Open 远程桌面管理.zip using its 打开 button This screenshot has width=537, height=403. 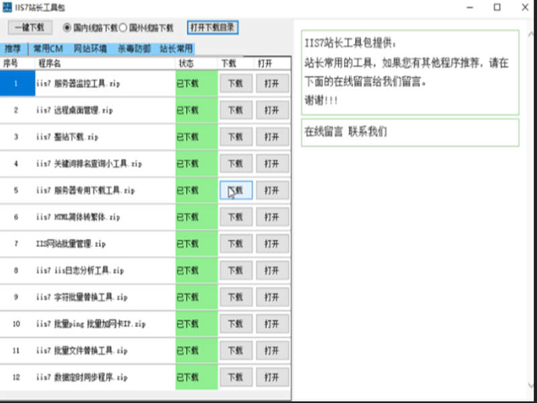[273, 110]
